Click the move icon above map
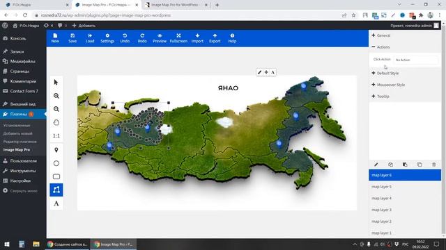The height and width of the screenshot is (250, 446). click(266, 72)
